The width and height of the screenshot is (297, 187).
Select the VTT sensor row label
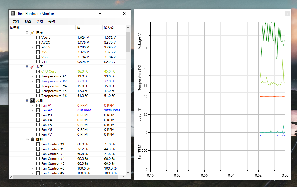tap(44, 62)
